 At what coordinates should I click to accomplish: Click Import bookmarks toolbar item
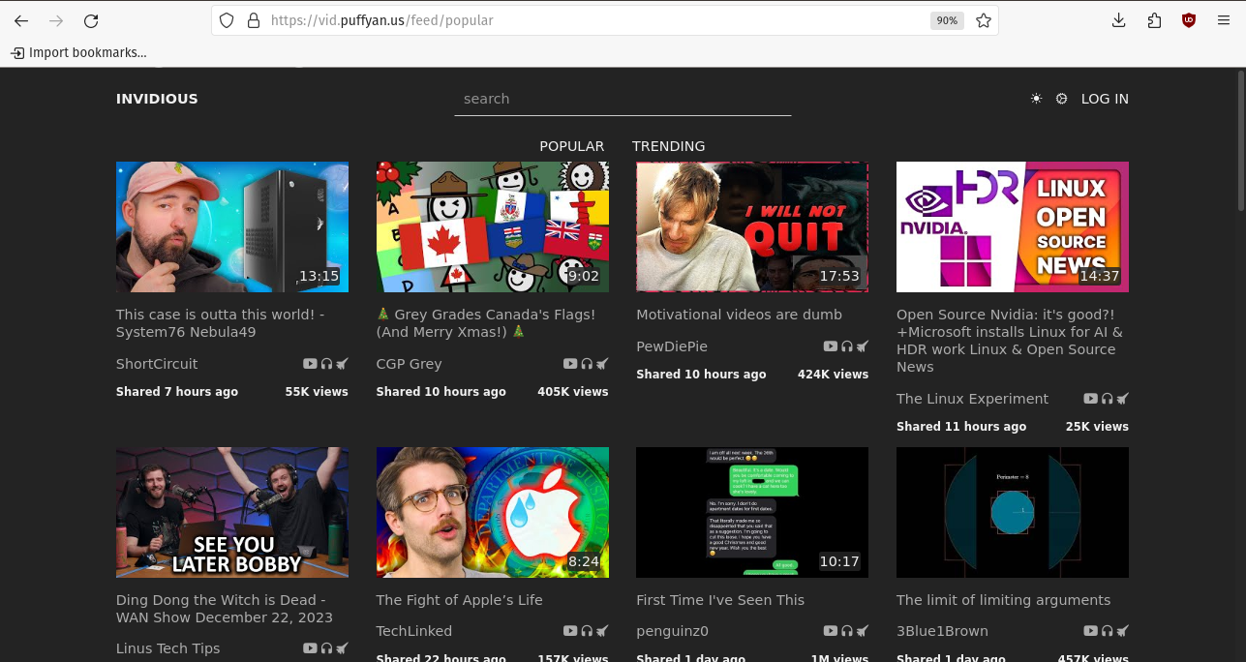79,52
